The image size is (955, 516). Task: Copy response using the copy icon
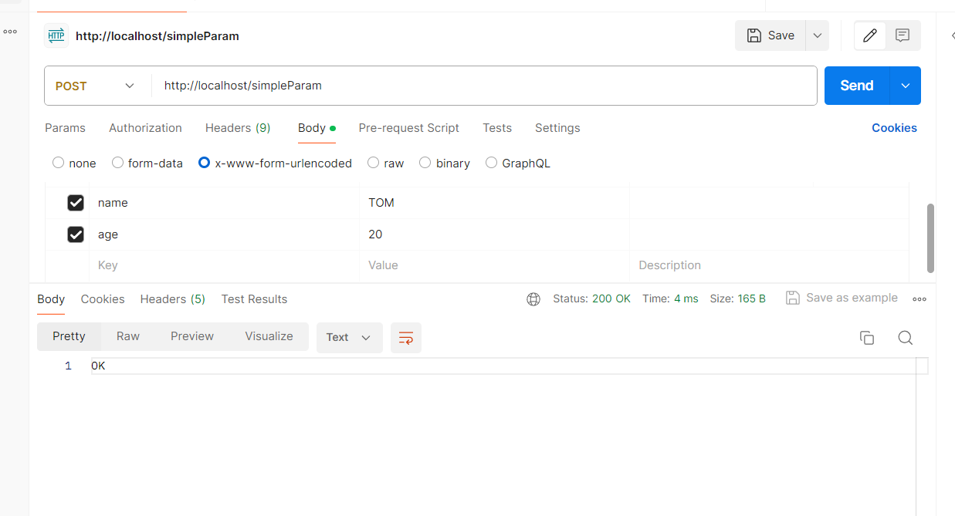click(x=867, y=338)
